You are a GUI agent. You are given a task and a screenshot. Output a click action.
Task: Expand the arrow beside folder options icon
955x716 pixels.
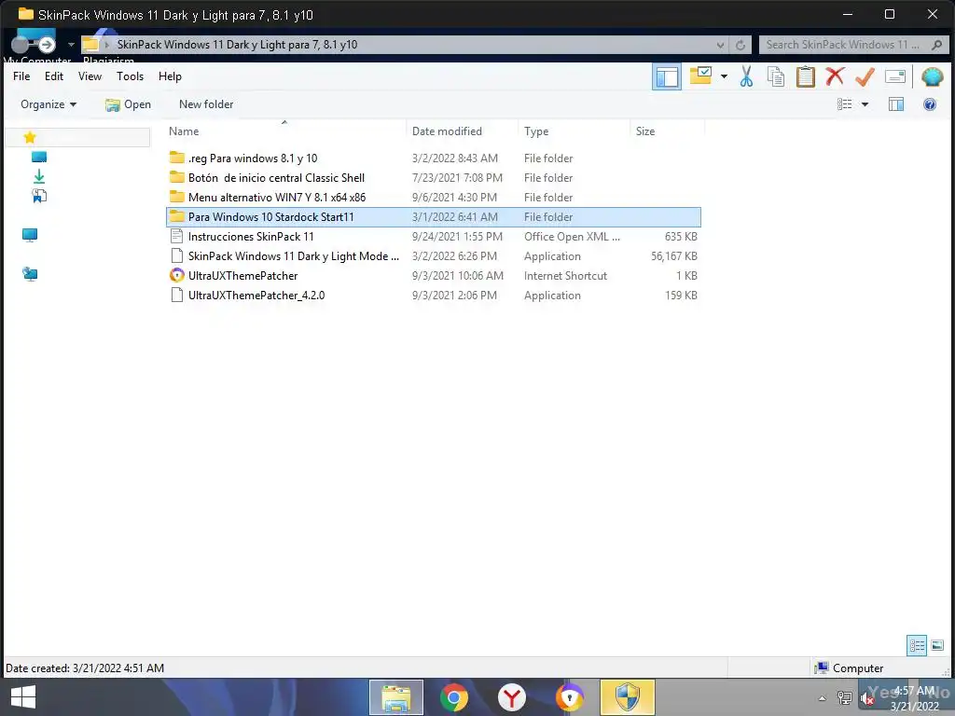pos(724,76)
